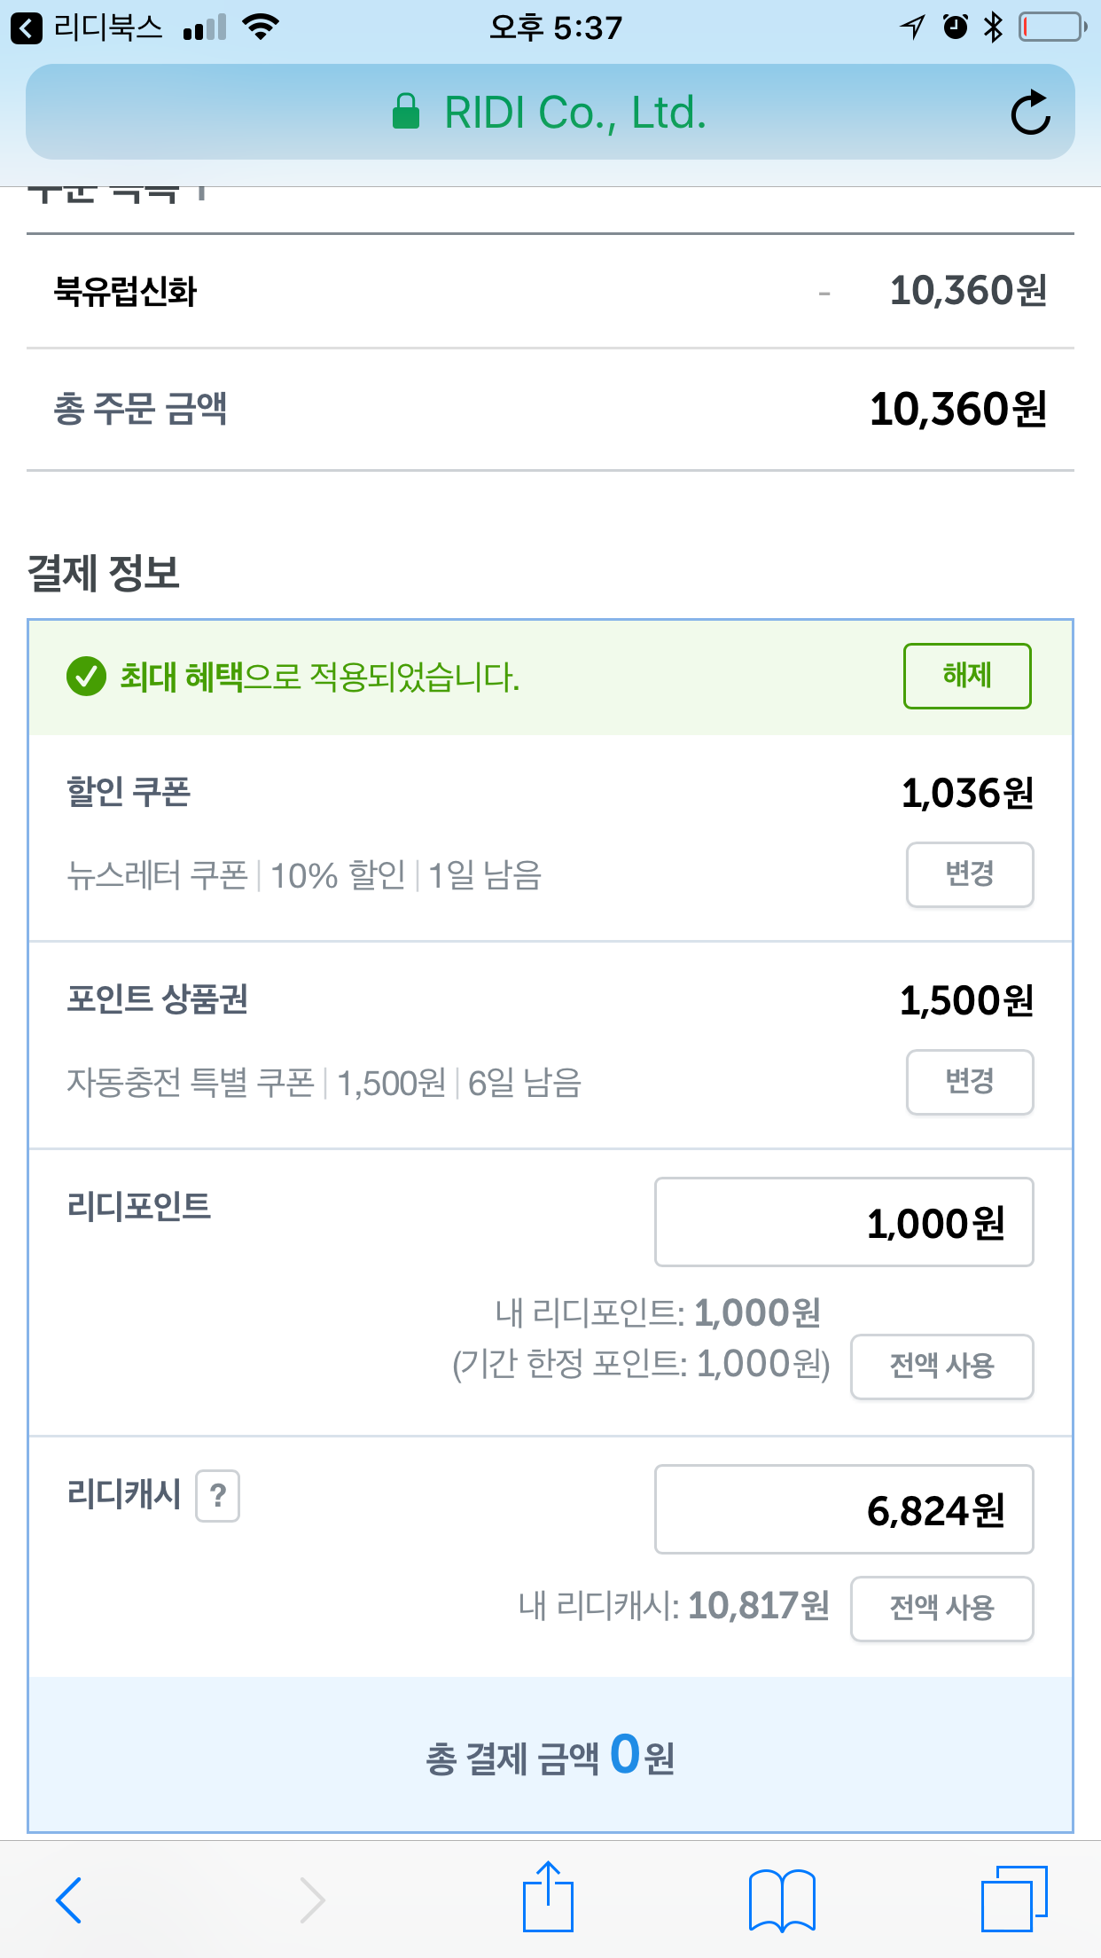Change the 포인트 상품권 voucher
The height and width of the screenshot is (1958, 1101).
click(x=969, y=1082)
